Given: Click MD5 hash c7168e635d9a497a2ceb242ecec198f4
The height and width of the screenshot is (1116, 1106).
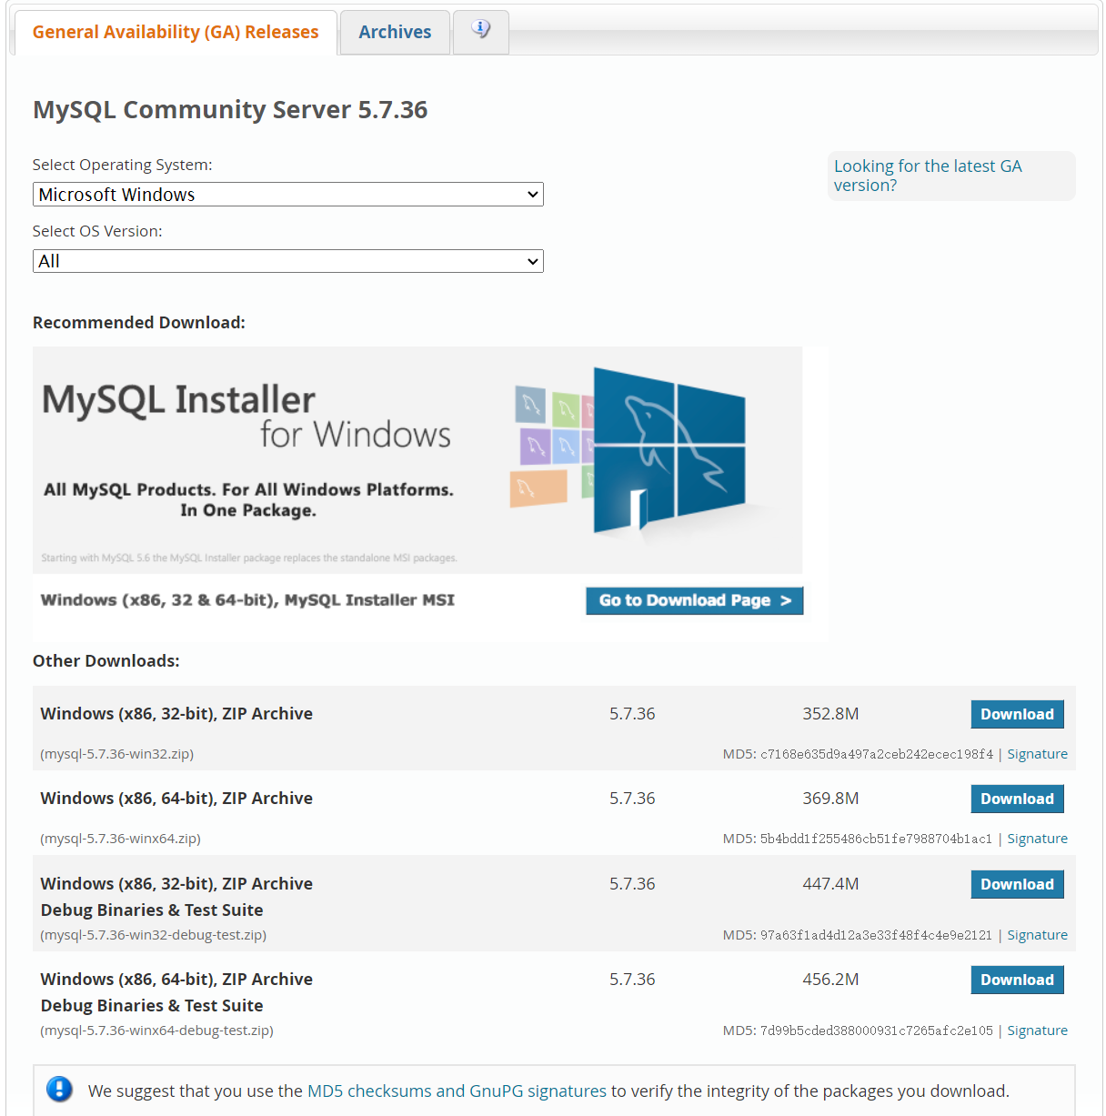Looking at the screenshot, I should click(x=877, y=754).
